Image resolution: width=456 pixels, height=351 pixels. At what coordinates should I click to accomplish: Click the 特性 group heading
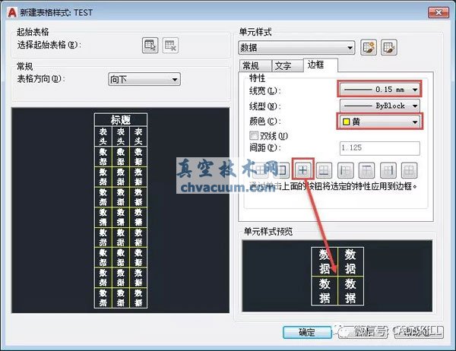coord(257,78)
